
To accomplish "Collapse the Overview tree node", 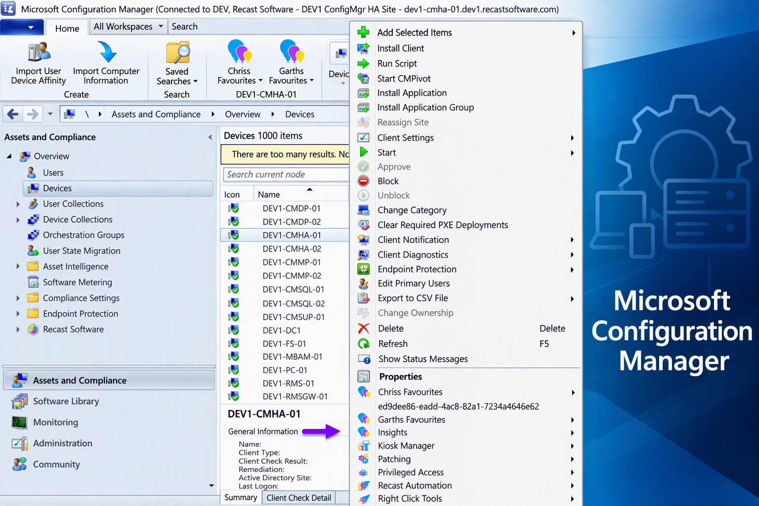I will click(9, 156).
